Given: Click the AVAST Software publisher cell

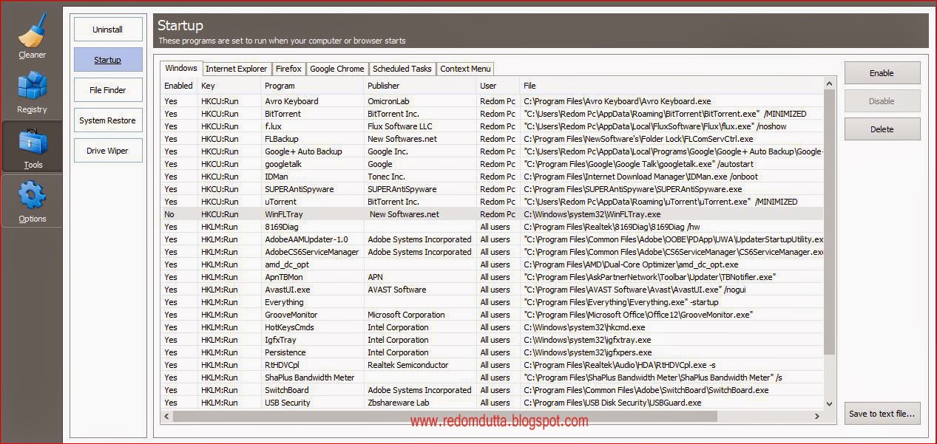Looking at the screenshot, I should (397, 290).
